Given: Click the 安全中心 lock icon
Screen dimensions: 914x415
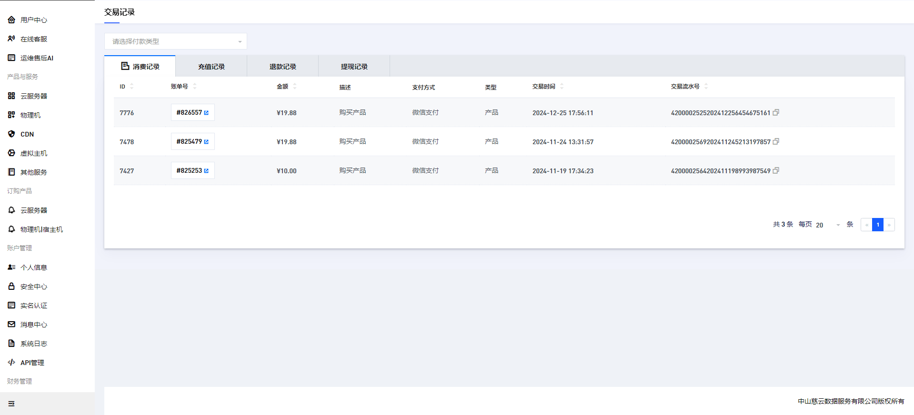Looking at the screenshot, I should tap(11, 286).
